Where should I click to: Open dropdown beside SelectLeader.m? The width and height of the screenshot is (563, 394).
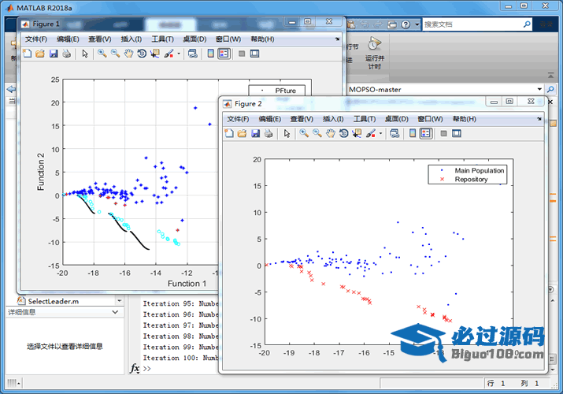pyautogui.click(x=120, y=300)
